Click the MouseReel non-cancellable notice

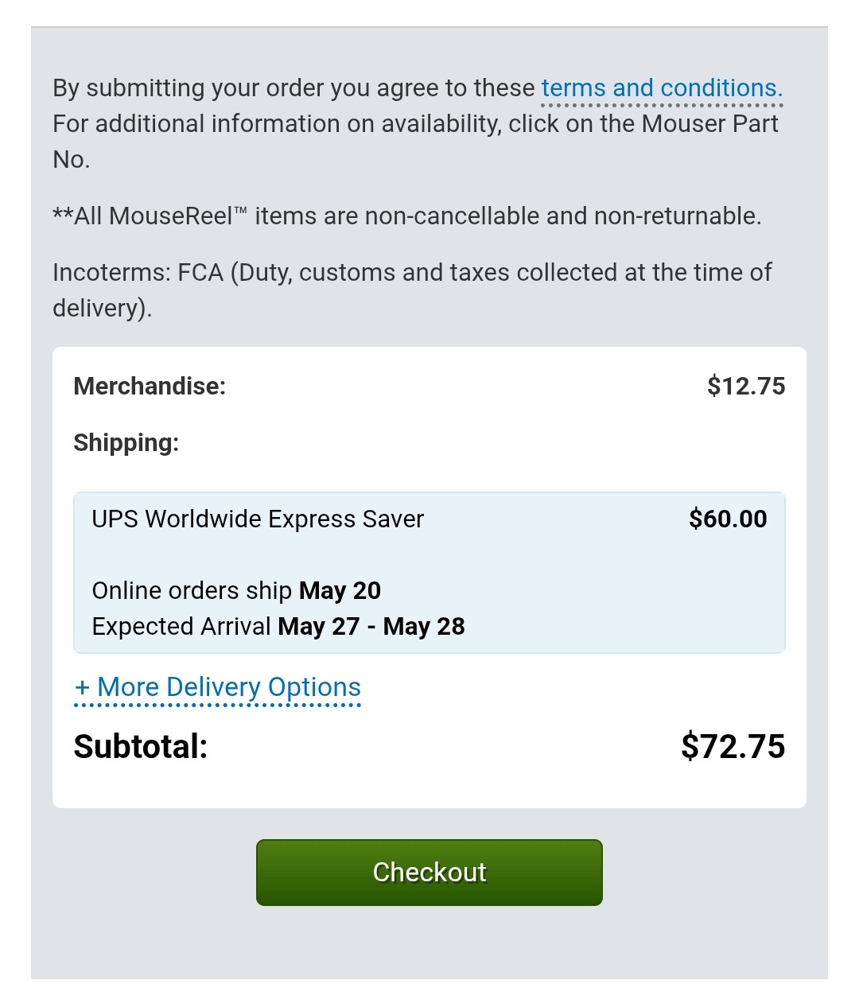[407, 216]
